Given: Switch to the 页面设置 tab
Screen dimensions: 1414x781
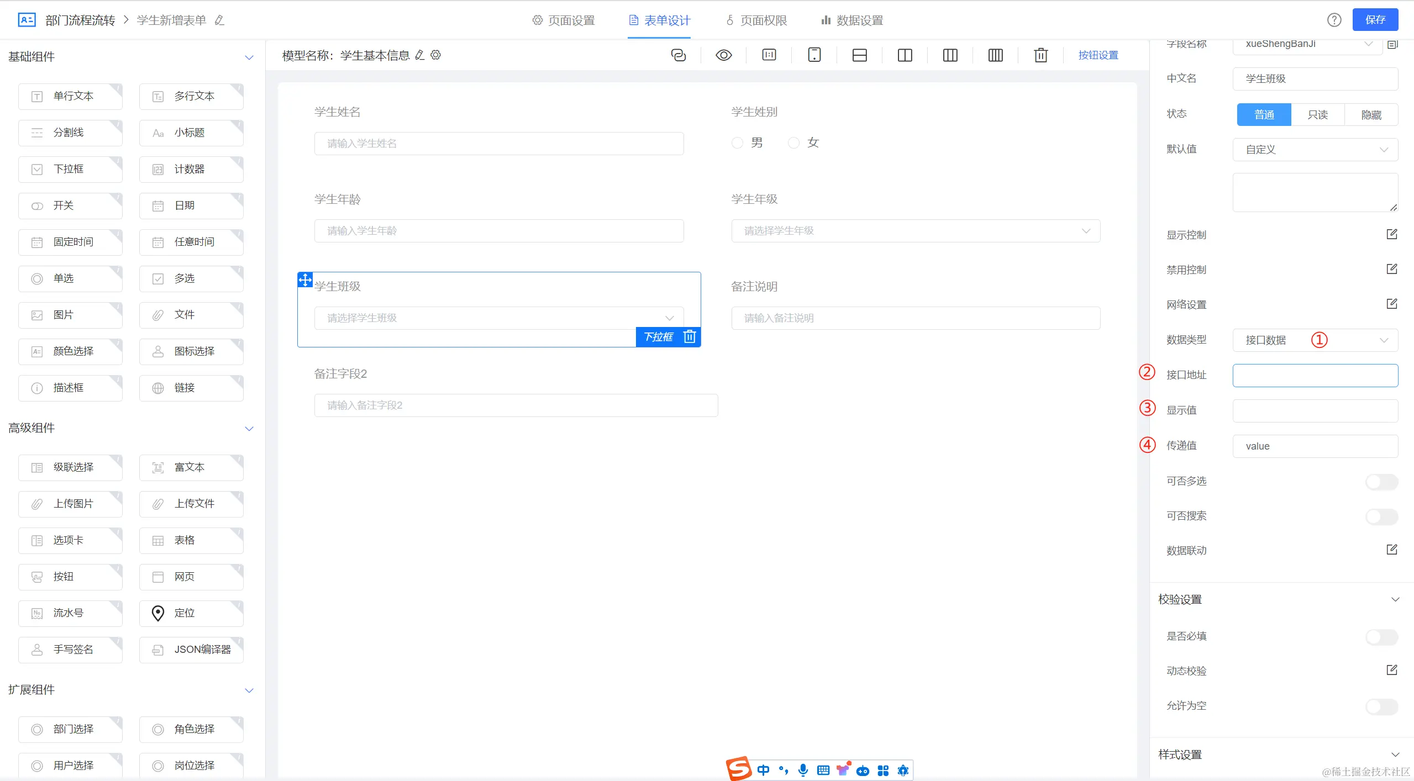Looking at the screenshot, I should pos(564,20).
